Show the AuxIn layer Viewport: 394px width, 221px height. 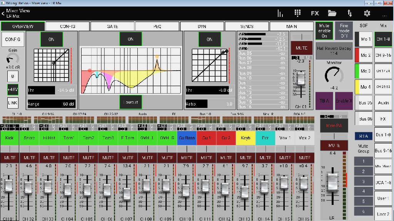[x=383, y=103]
